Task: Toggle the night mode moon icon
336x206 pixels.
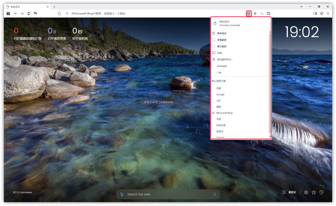Action: pyautogui.click(x=262, y=13)
